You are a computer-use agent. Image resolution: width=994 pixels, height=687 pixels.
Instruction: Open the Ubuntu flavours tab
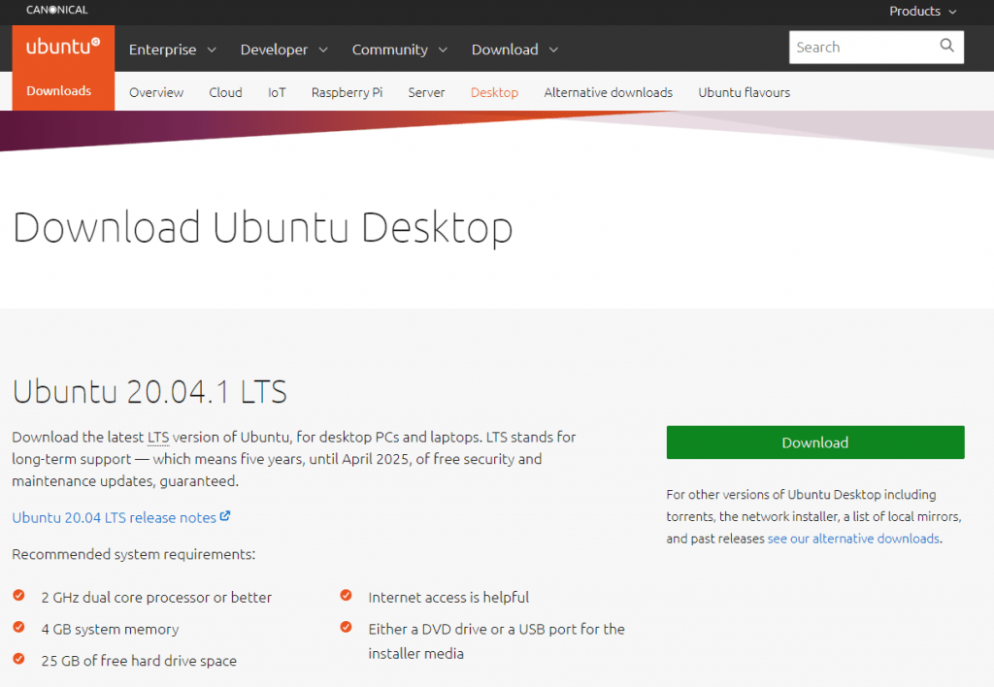click(x=744, y=92)
